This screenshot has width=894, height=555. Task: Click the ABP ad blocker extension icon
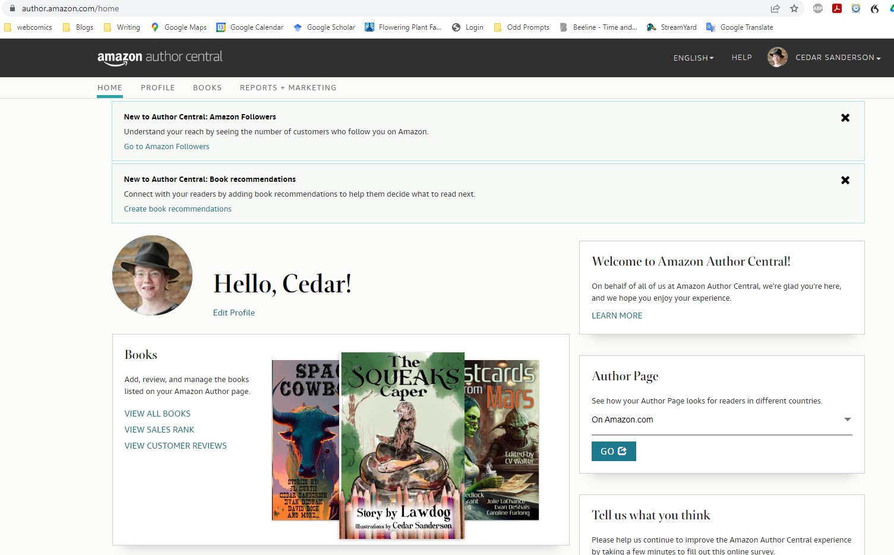818,8
